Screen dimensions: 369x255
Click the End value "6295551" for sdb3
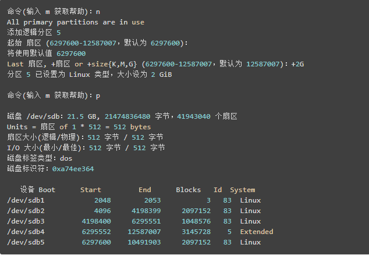point(146,221)
